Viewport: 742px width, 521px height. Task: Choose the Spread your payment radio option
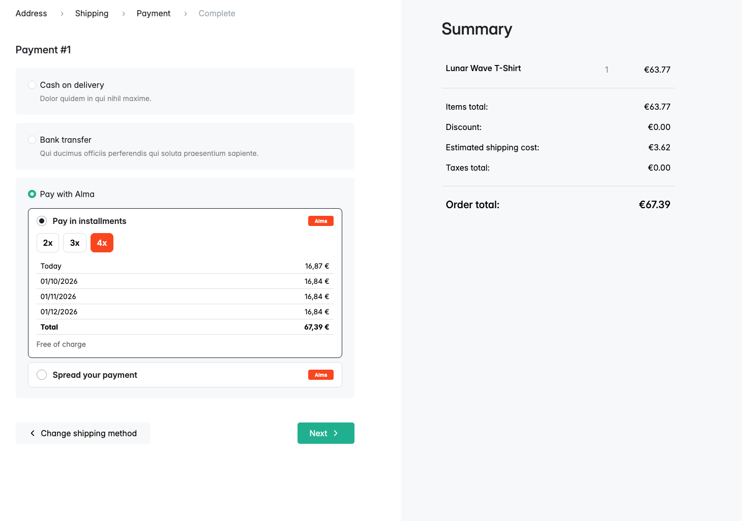click(42, 375)
